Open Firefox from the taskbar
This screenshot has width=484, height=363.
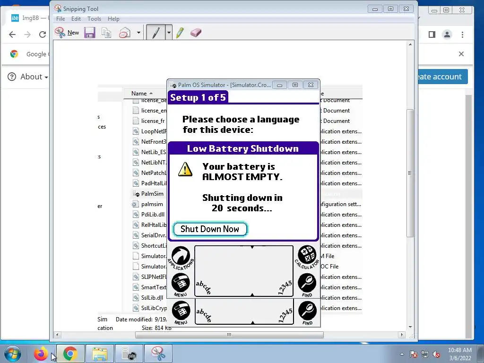41,354
